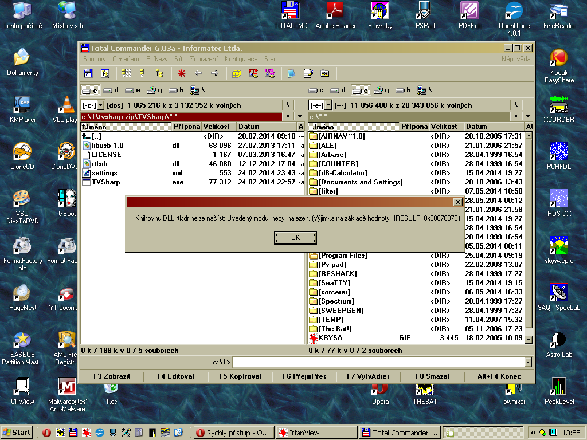The height and width of the screenshot is (440, 587).
Task: Open the Konfigurace menu
Action: [x=241, y=59]
